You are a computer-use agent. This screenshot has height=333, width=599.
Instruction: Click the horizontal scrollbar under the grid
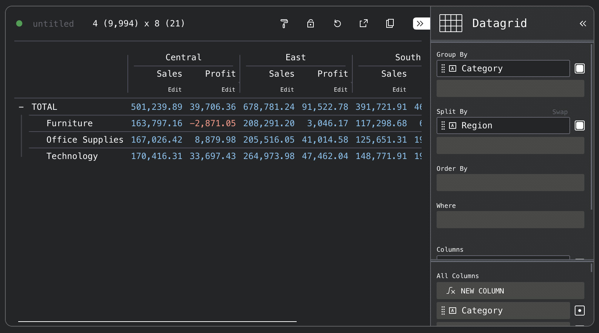pyautogui.click(x=157, y=322)
